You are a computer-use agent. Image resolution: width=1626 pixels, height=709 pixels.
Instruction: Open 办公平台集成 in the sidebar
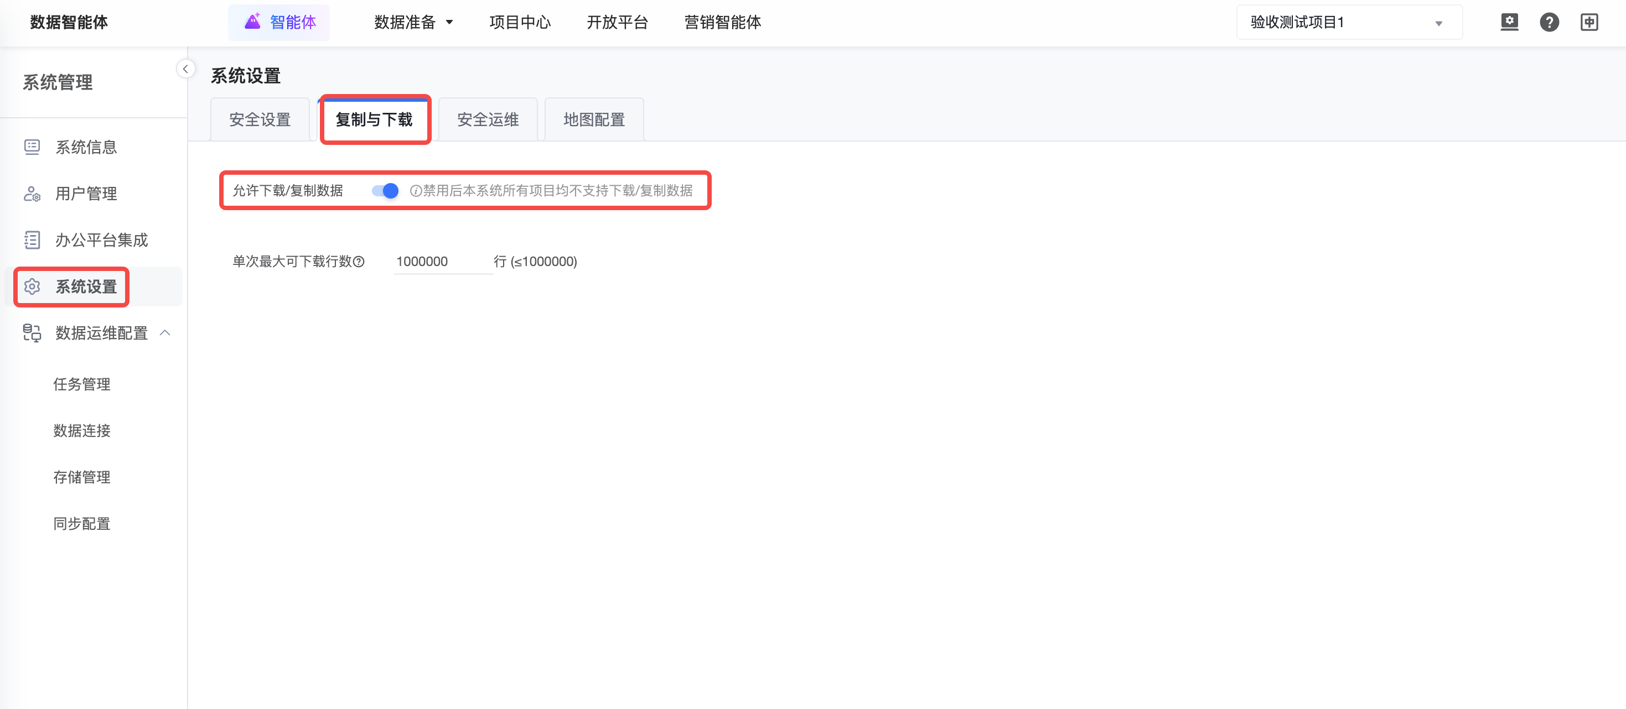pos(94,239)
